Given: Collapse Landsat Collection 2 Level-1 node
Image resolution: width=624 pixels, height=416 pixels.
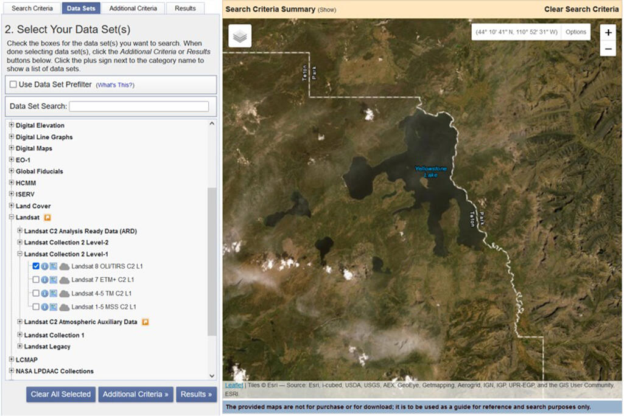Looking at the screenshot, I should tap(20, 254).
